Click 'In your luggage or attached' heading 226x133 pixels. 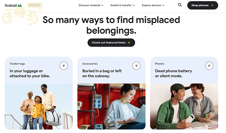tap(30, 73)
